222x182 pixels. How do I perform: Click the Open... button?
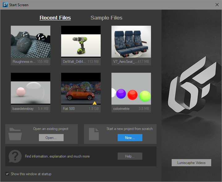coord(51,137)
